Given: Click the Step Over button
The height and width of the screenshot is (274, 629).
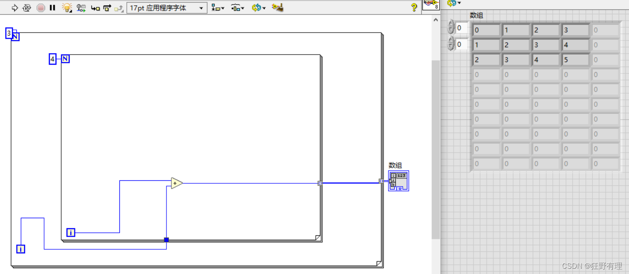Looking at the screenshot, I should pyautogui.click(x=107, y=7).
